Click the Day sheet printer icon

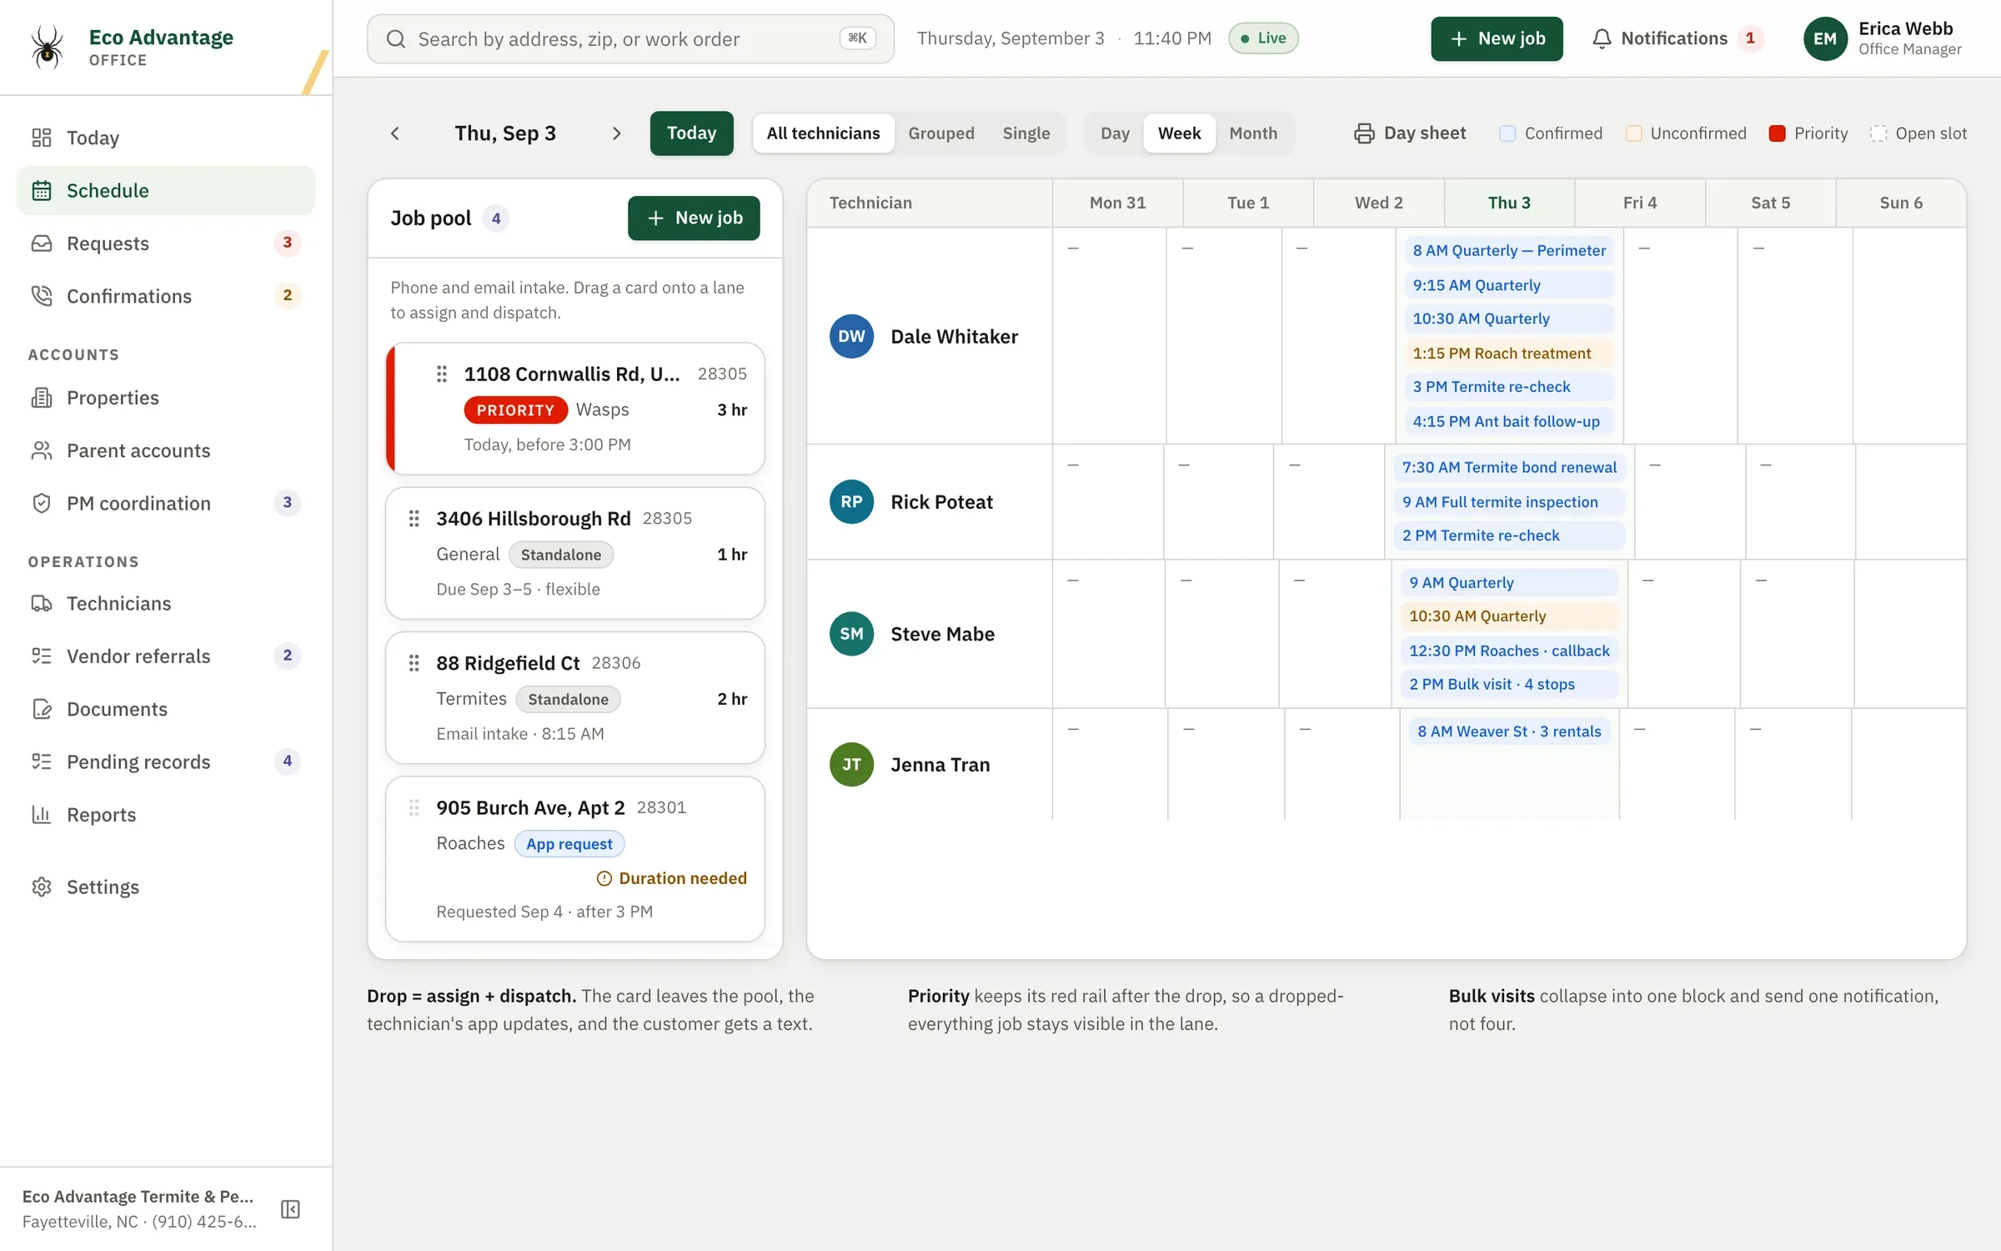(1364, 133)
